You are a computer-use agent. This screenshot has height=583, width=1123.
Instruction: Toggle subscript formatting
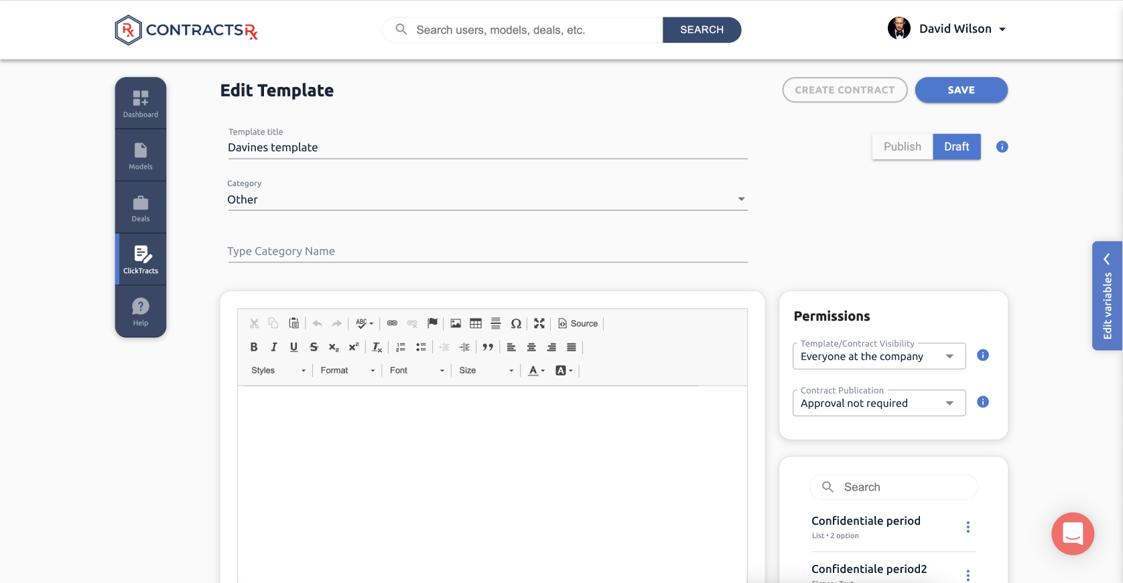[334, 347]
